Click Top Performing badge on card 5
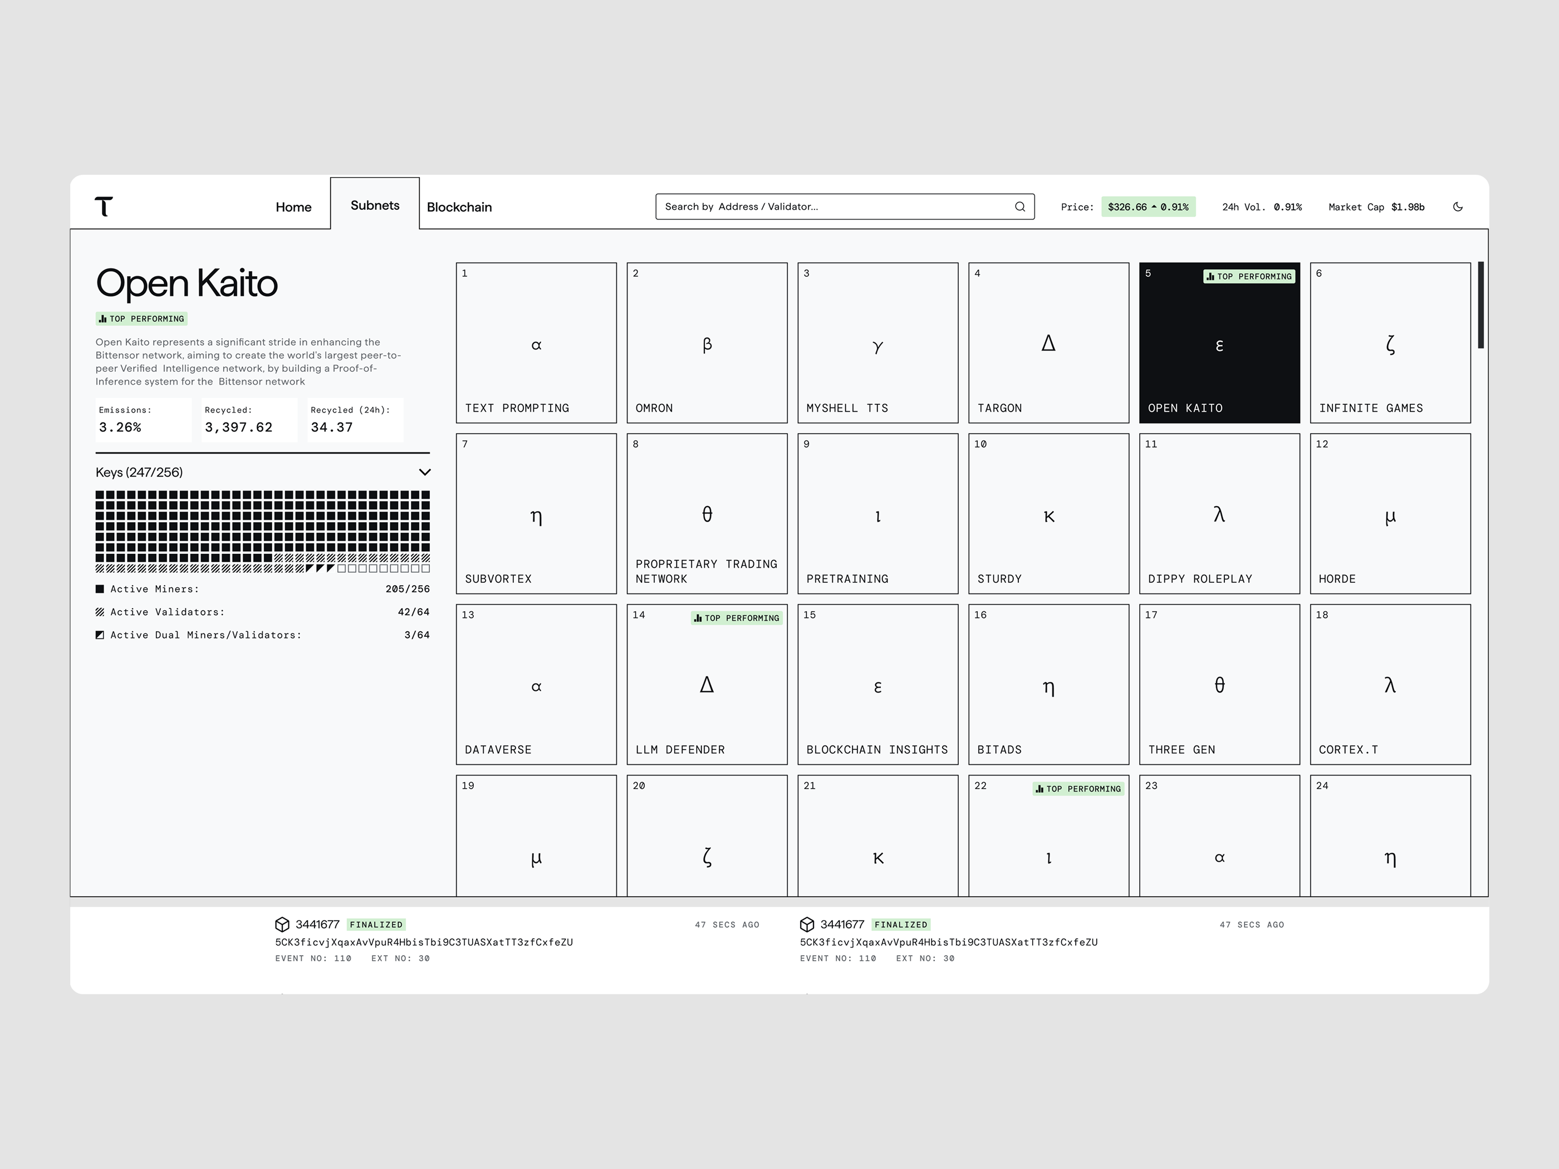Image resolution: width=1559 pixels, height=1169 pixels. pyautogui.click(x=1249, y=276)
